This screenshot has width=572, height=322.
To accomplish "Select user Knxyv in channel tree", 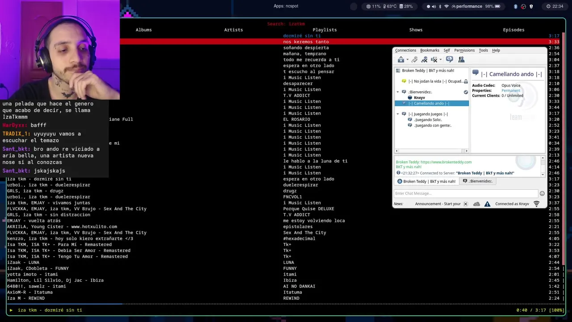I will tap(419, 97).
